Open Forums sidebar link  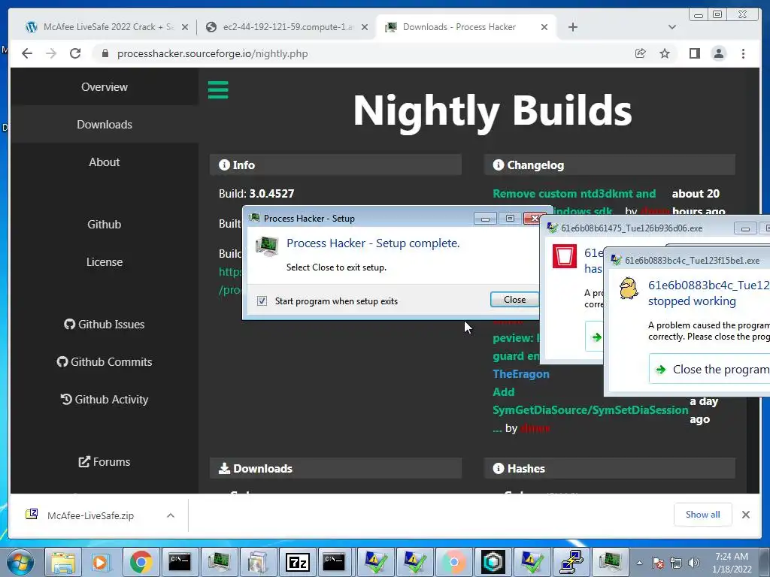[105, 462]
